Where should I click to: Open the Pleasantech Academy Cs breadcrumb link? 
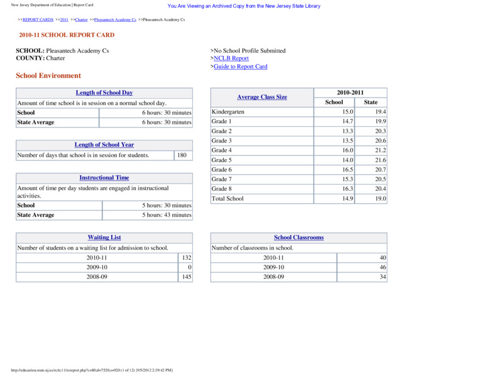[x=115, y=20]
